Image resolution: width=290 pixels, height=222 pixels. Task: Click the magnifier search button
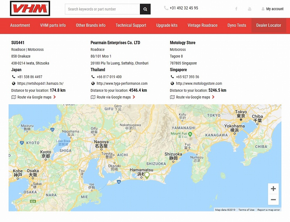coord(145,9)
